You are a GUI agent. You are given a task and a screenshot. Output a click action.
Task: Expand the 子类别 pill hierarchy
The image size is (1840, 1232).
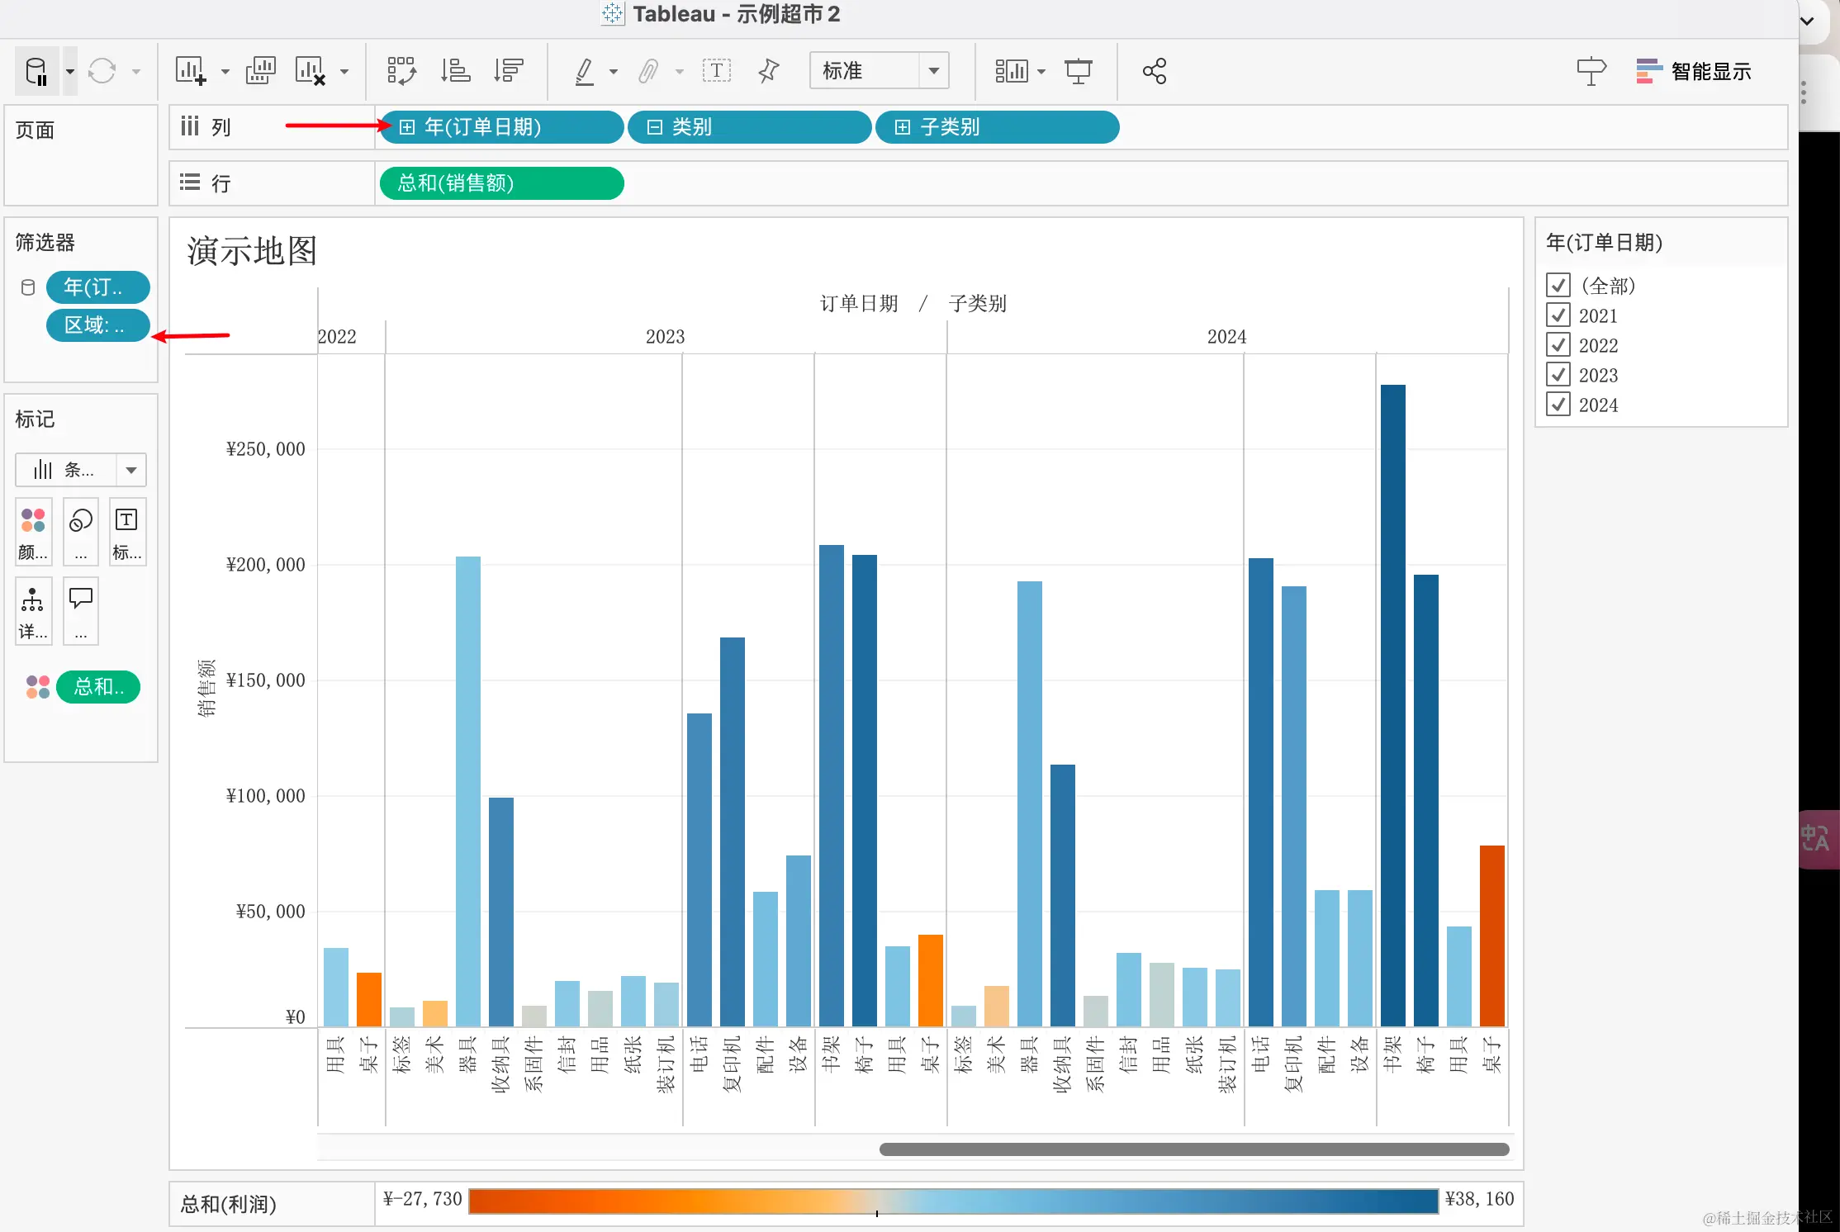[903, 127]
